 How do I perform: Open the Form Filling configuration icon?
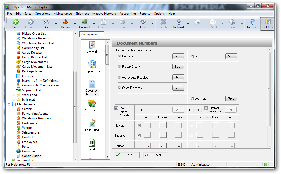tap(92, 123)
